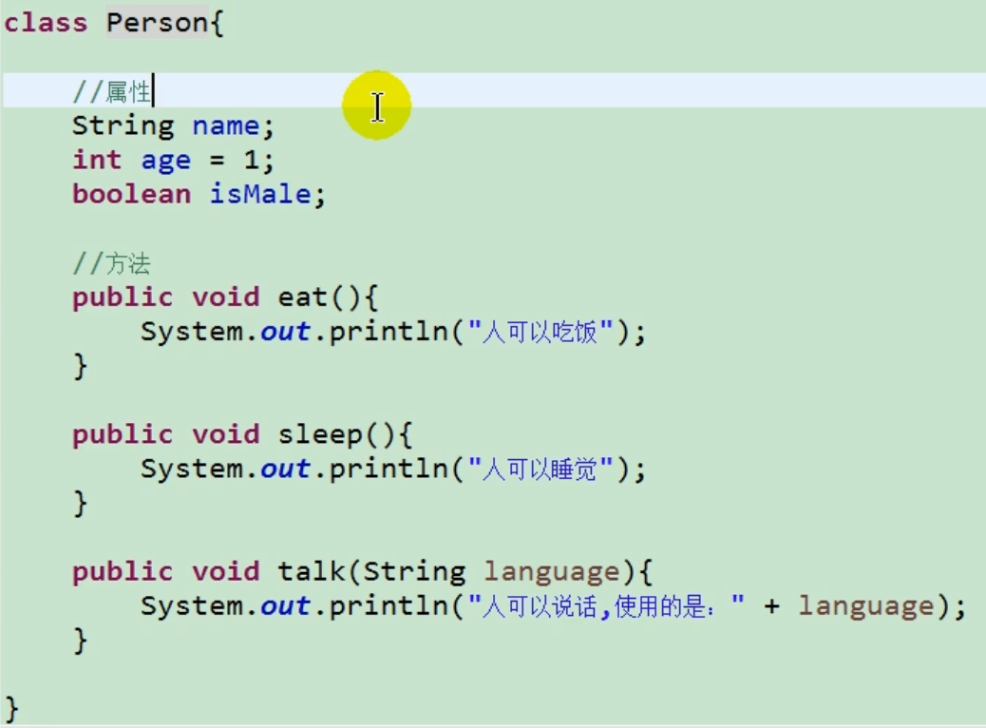The width and height of the screenshot is (986, 728).
Task: Click the closing brace of eat method
Action: tap(80, 366)
